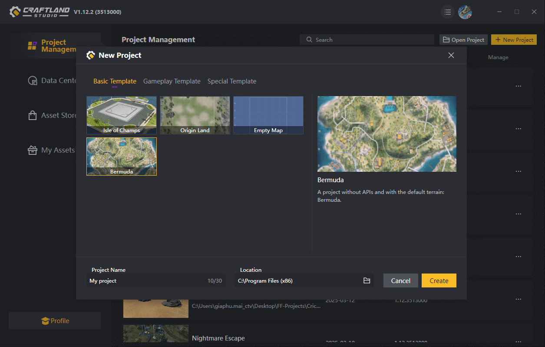Click the Manage column header

pos(498,57)
